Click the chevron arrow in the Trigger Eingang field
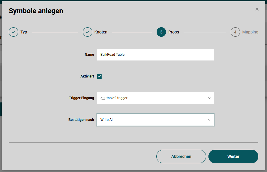Screen dimensions: 267x172 coord(209,98)
